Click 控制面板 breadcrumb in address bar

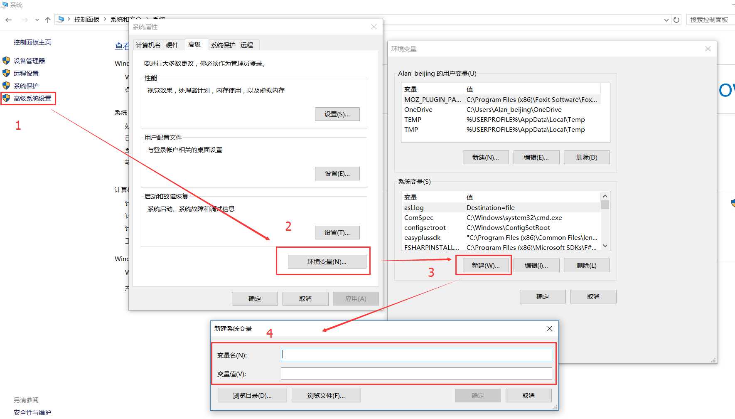pyautogui.click(x=87, y=20)
